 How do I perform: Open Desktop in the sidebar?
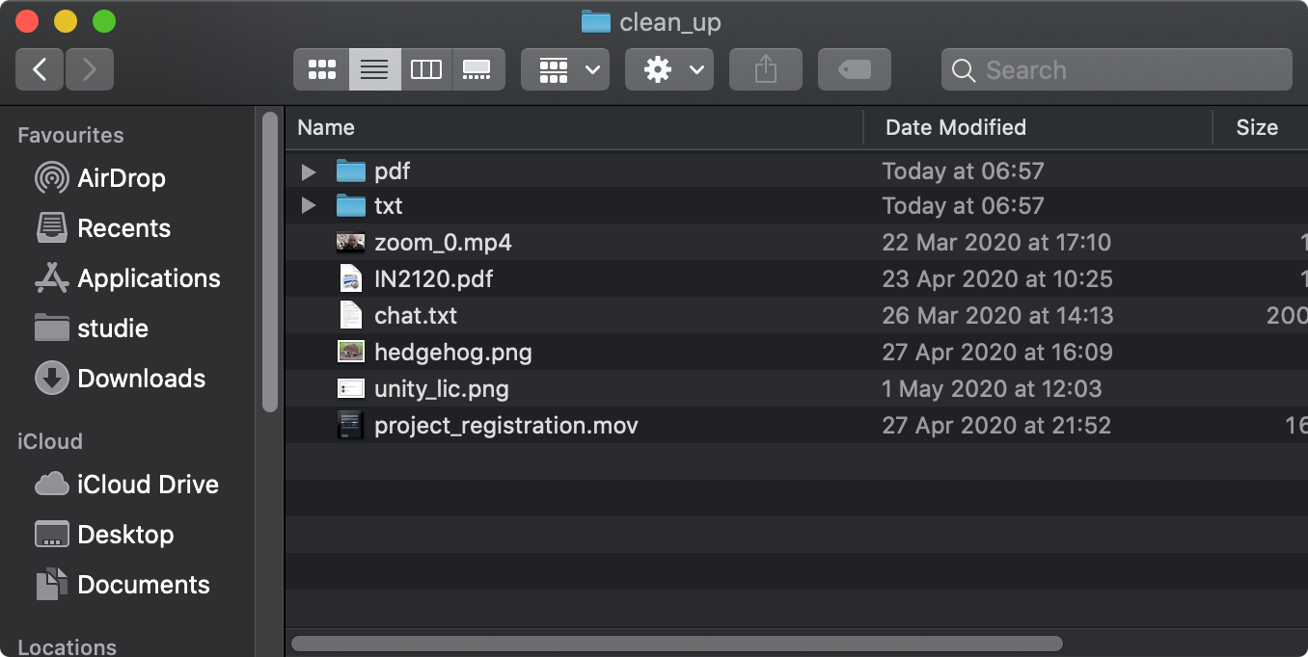point(104,535)
